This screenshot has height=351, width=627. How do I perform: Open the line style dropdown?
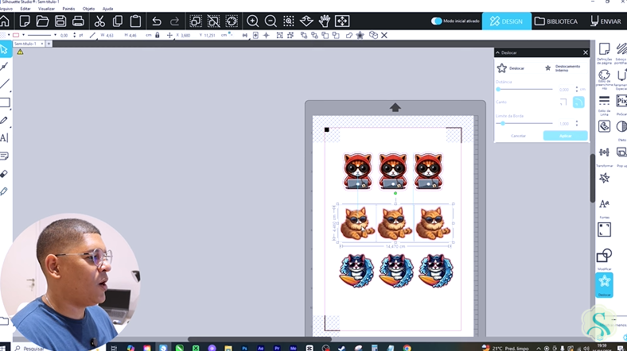(x=55, y=35)
